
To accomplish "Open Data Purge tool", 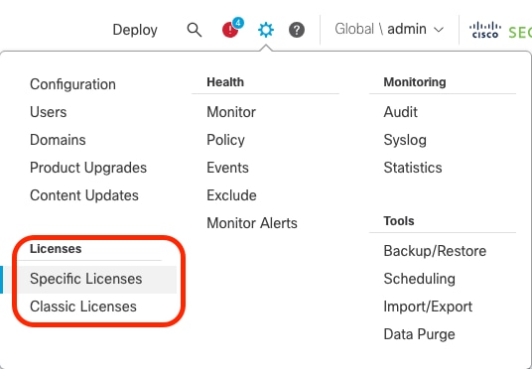I will (x=420, y=334).
